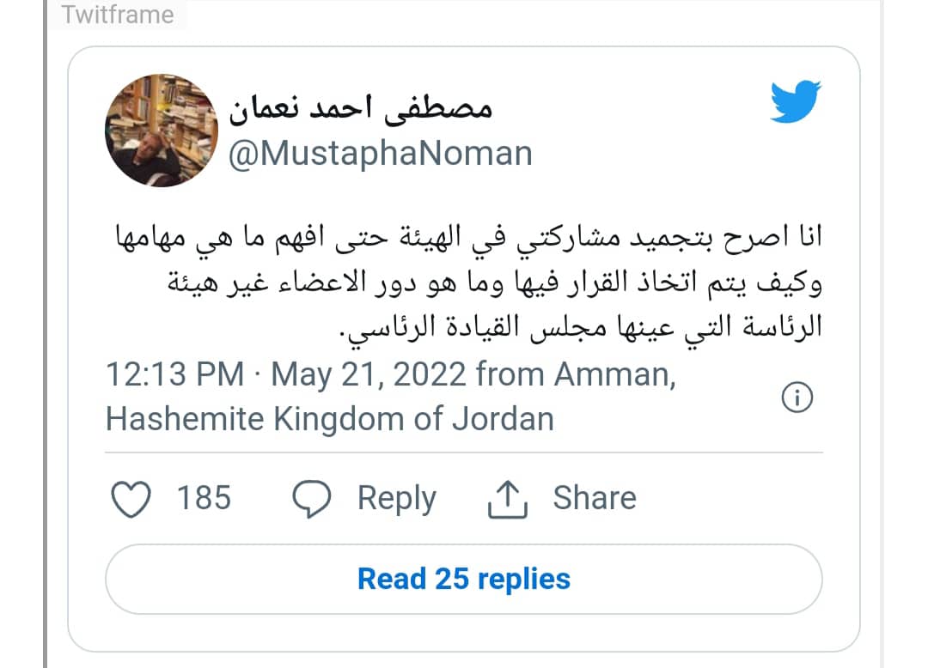Click the 185 likes count

[204, 498]
